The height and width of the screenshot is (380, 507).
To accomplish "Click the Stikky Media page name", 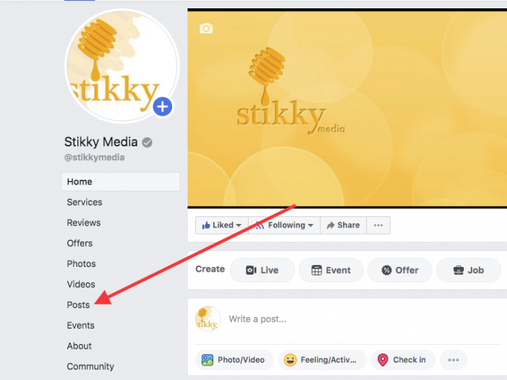I will pyautogui.click(x=101, y=141).
